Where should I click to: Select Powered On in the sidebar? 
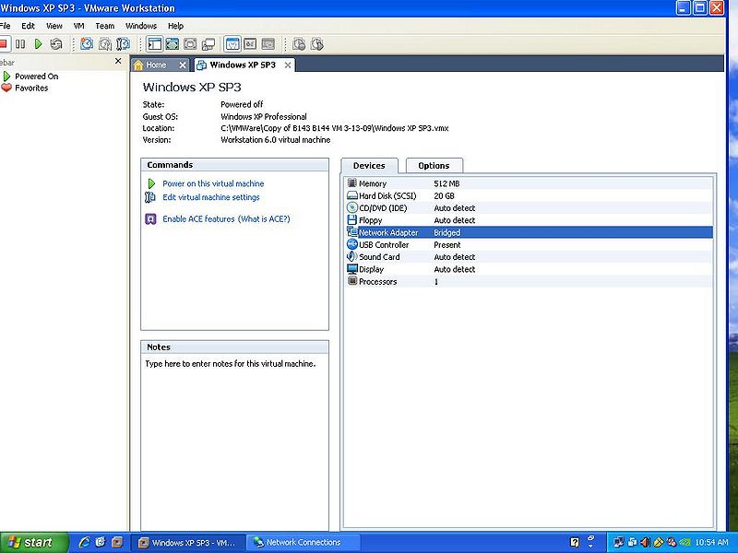tap(36, 76)
